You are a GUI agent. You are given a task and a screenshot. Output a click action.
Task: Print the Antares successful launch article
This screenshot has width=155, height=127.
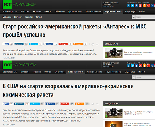[93, 44]
